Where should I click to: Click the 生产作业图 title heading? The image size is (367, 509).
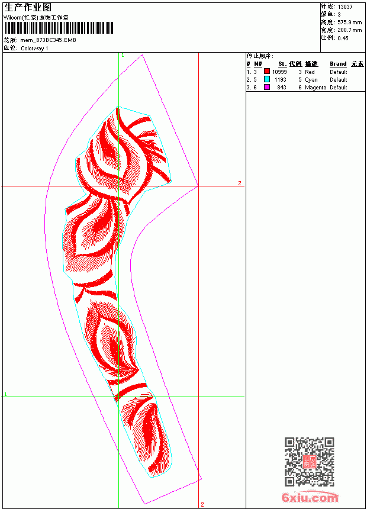[x=27, y=8]
